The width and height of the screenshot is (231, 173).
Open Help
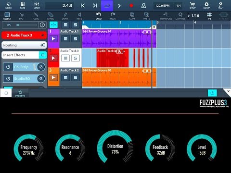pos(220,5)
